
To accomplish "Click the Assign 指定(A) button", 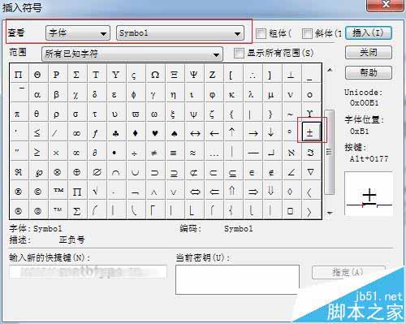I will pos(348,272).
